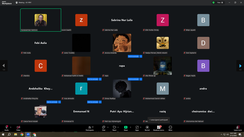This screenshot has width=244, height=137.
Task: Select viko fikrian aji's Batman avatar tile
Action: (163, 66)
